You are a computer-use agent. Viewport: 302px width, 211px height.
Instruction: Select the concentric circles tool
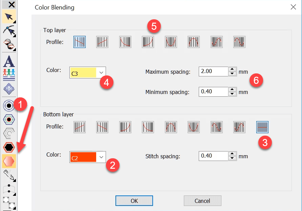(x=9, y=105)
